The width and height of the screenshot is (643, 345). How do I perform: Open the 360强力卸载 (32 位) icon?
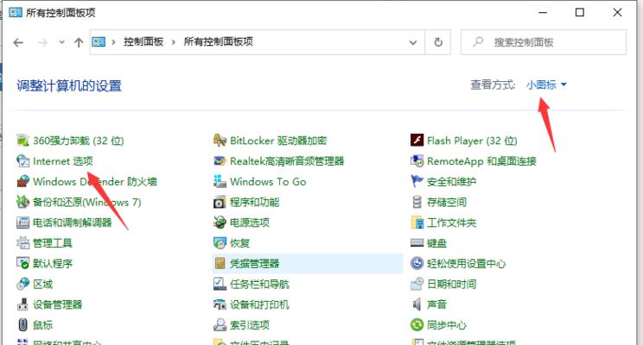pyautogui.click(x=22, y=141)
